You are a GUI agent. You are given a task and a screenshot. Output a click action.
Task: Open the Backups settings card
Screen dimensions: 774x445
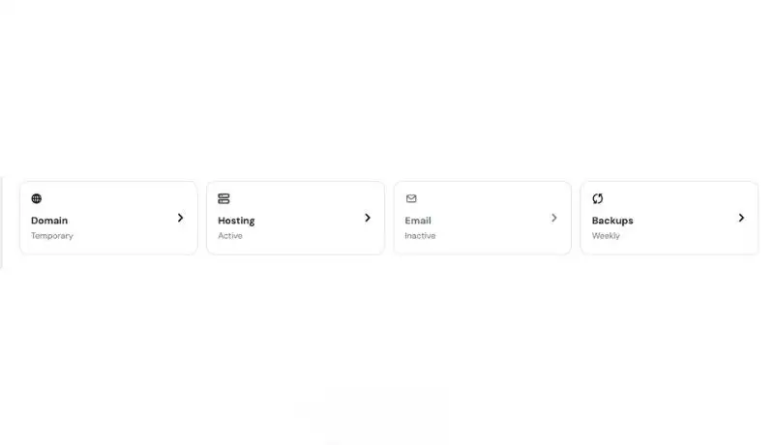click(670, 218)
